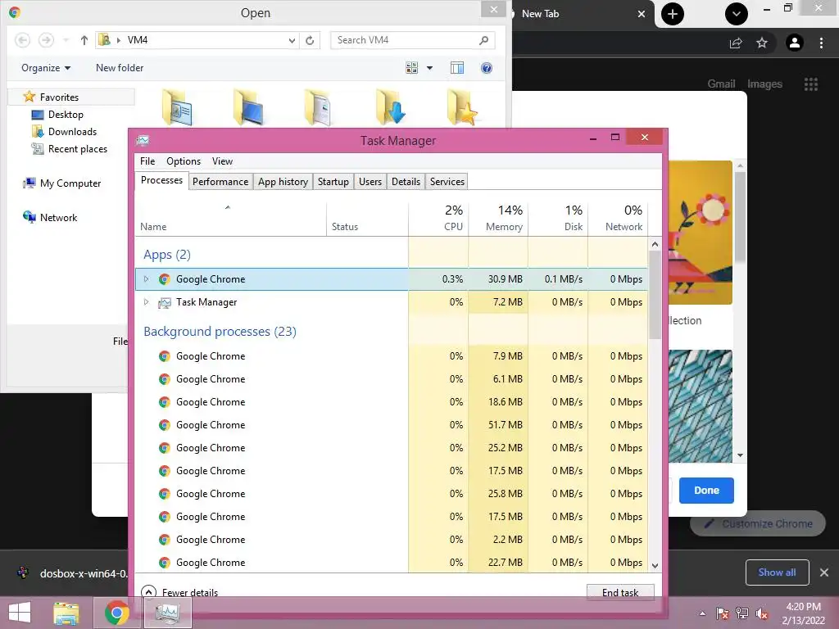Open the Organize dropdown menu
The image size is (839, 629).
pyautogui.click(x=46, y=68)
